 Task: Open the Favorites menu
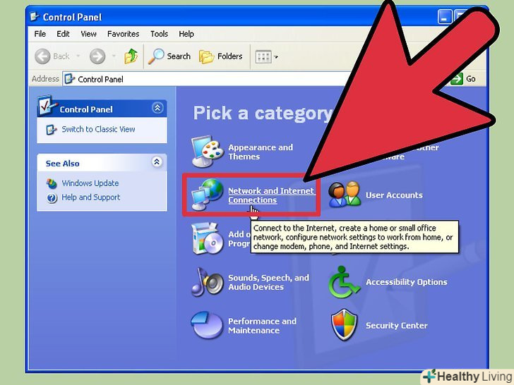(x=124, y=34)
